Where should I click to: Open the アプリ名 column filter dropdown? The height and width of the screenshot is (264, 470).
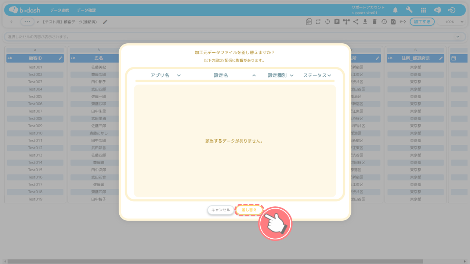pyautogui.click(x=179, y=76)
